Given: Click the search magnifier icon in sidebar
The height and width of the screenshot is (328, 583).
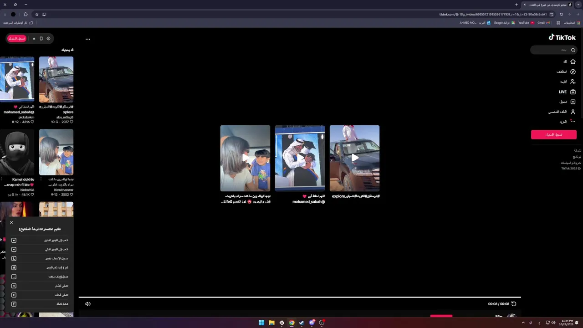Looking at the screenshot, I should [x=573, y=50].
